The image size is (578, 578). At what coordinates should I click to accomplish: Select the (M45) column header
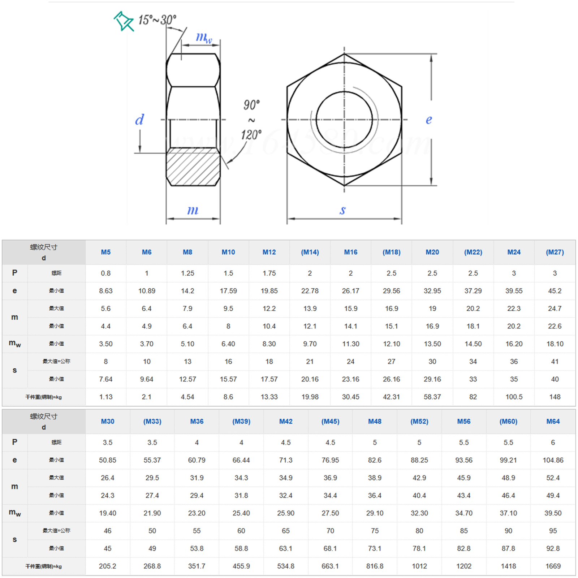point(330,421)
